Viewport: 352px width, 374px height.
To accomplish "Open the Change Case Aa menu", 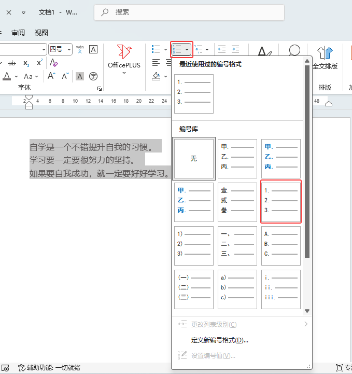I will 31,77.
